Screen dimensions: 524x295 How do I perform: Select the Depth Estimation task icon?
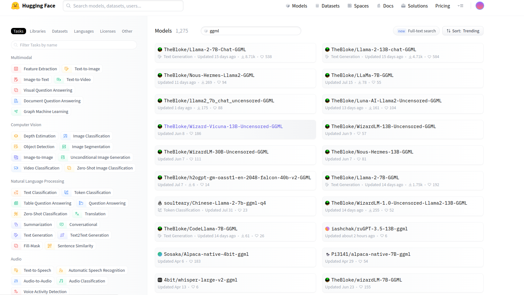(16, 136)
